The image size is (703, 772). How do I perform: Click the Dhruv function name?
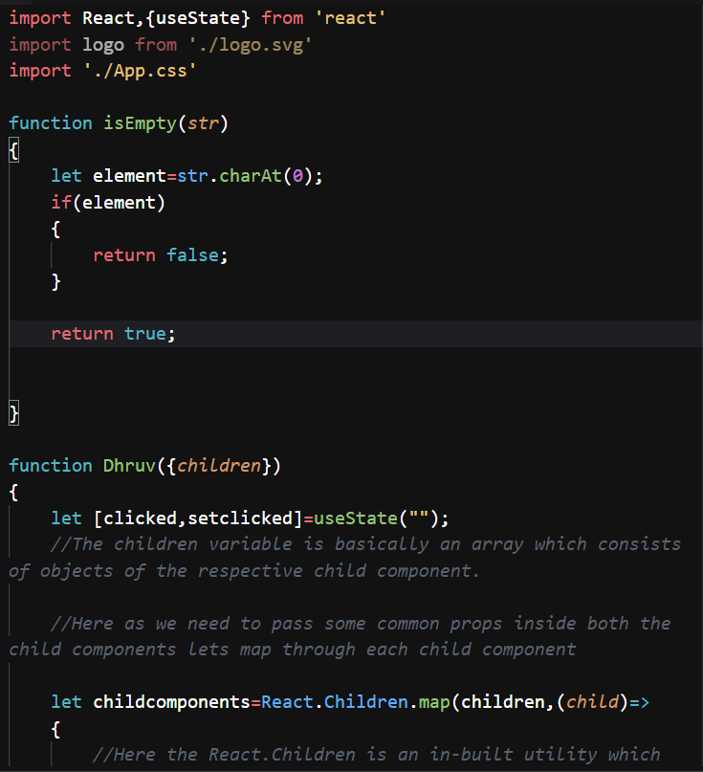[129, 465]
